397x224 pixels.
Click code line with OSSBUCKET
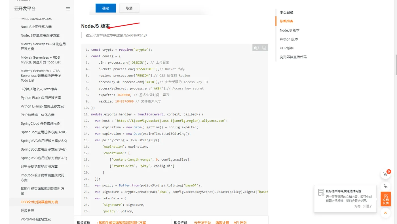tap(141, 69)
